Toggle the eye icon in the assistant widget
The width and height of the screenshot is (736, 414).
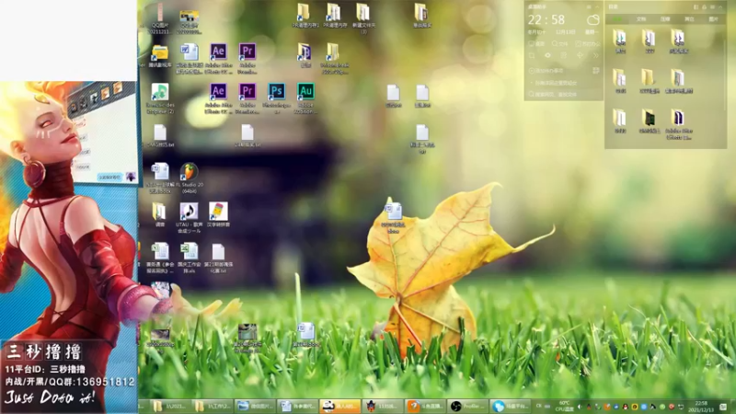pos(547,55)
